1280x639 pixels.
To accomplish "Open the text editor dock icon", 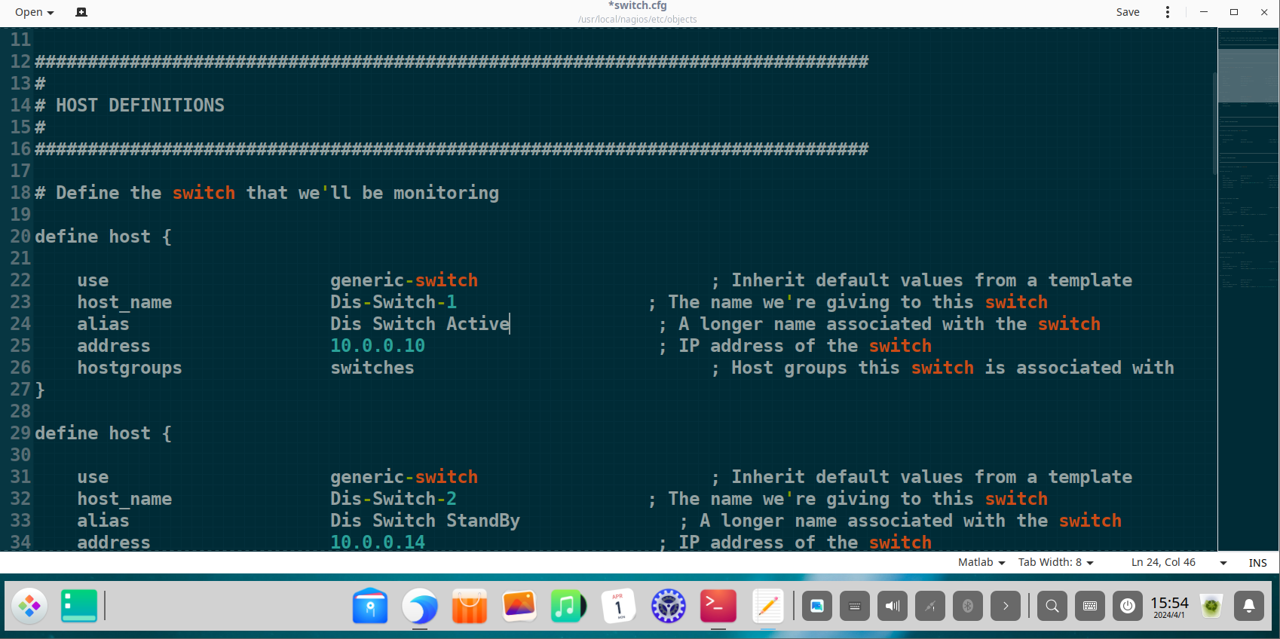I will [x=767, y=606].
